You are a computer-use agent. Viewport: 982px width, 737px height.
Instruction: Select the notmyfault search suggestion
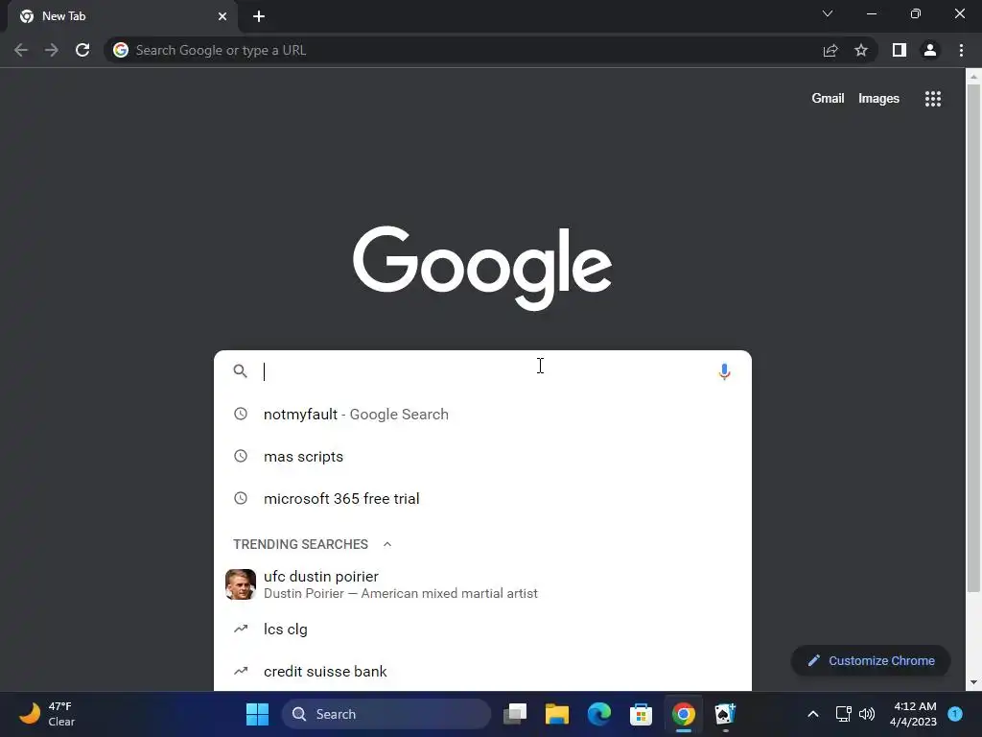click(482, 414)
